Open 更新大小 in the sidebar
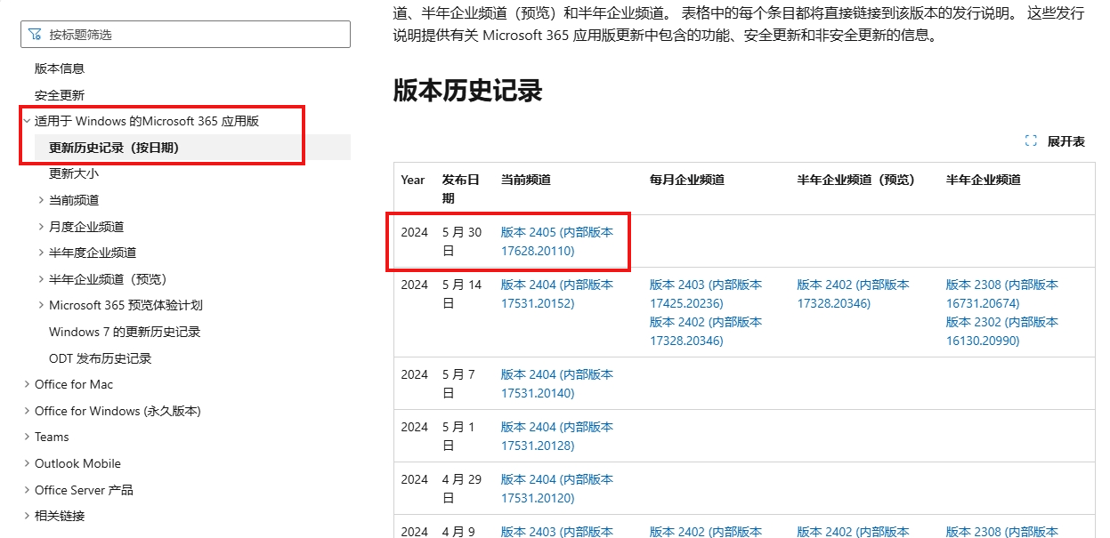This screenshot has height=538, width=1110. tap(74, 173)
